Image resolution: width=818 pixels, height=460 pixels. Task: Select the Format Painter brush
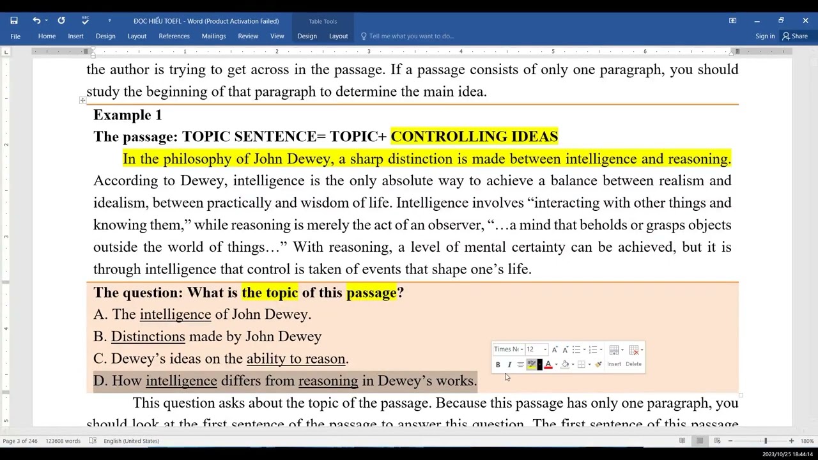[598, 365]
